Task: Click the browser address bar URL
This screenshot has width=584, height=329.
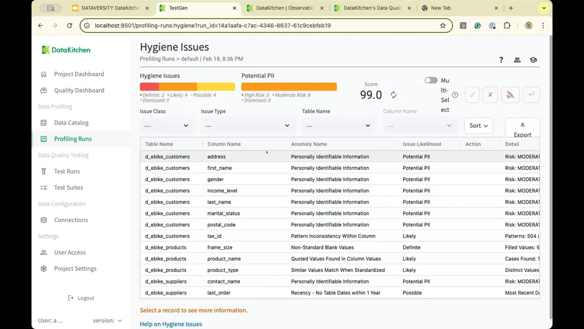Action: pyautogui.click(x=213, y=26)
